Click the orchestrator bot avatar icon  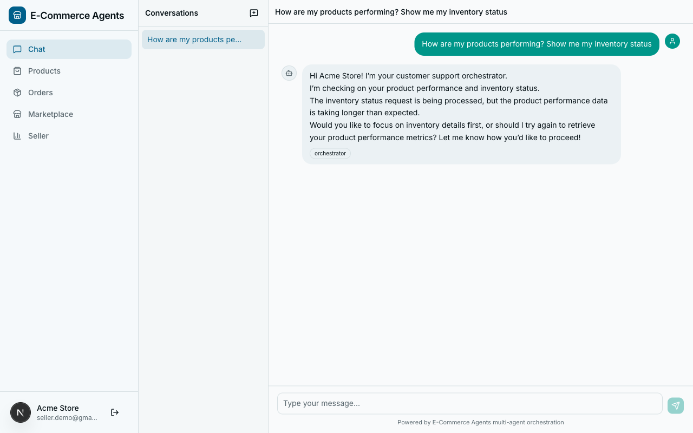click(x=289, y=73)
